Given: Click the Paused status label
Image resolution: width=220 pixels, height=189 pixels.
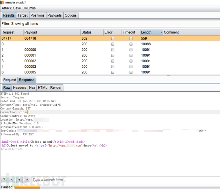Looking at the screenshot, I should [7, 187].
